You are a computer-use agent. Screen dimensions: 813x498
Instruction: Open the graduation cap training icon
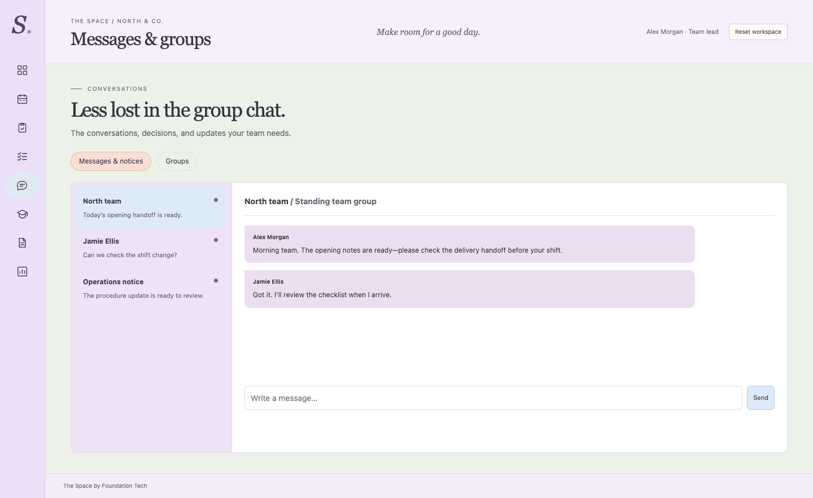[x=22, y=214]
